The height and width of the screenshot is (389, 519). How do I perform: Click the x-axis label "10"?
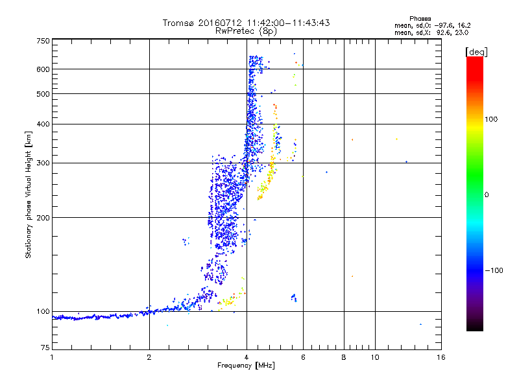tap(375, 357)
